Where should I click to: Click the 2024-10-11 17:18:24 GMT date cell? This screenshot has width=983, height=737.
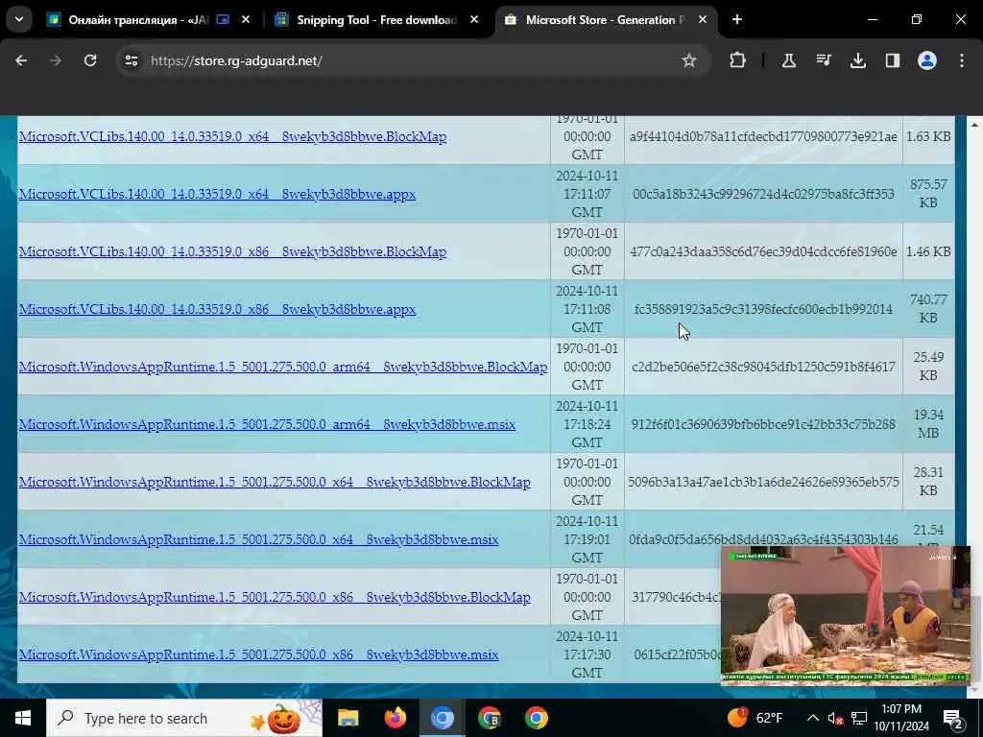[x=587, y=424]
